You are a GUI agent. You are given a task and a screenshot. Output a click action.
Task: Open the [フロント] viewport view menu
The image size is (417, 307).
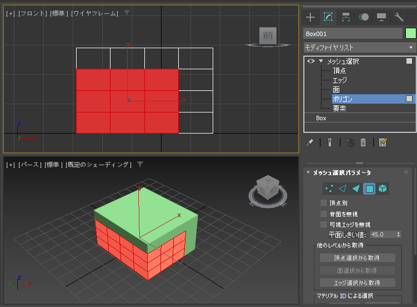click(33, 13)
